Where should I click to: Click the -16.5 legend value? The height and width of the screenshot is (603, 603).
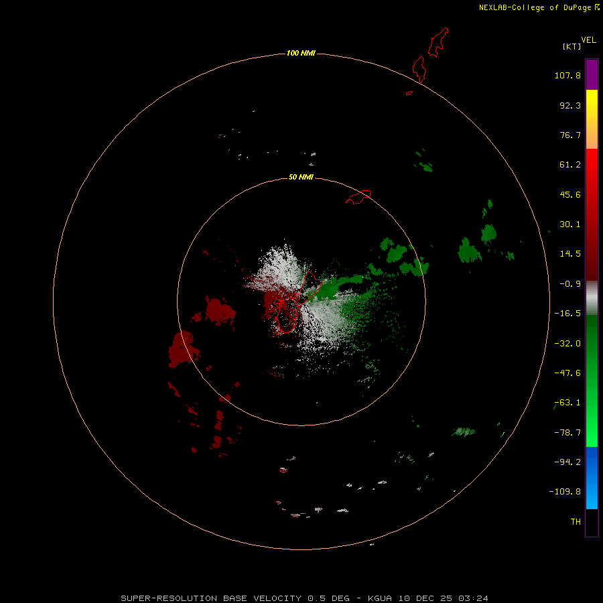pyautogui.click(x=567, y=314)
